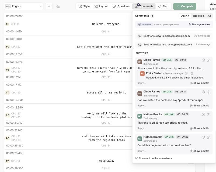
Task: Mark the transcript as Complete
Action: pyautogui.click(x=184, y=6)
